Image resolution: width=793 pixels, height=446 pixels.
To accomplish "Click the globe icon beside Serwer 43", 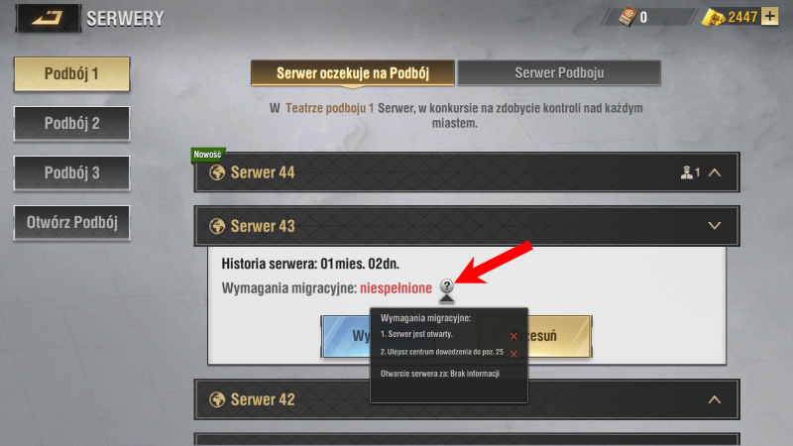I will pos(217,226).
